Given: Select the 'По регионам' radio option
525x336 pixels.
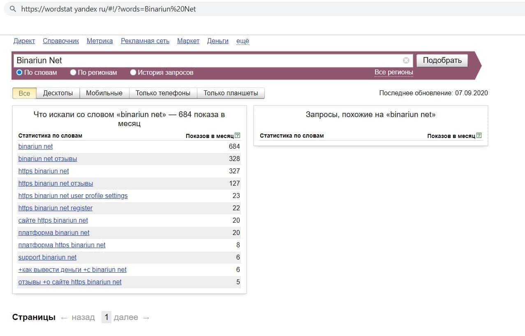Looking at the screenshot, I should click(73, 72).
